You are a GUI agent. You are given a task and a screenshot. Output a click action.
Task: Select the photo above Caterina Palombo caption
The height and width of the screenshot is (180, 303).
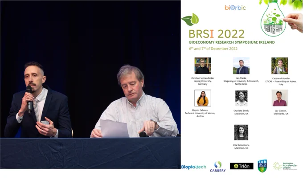[x=280, y=65]
